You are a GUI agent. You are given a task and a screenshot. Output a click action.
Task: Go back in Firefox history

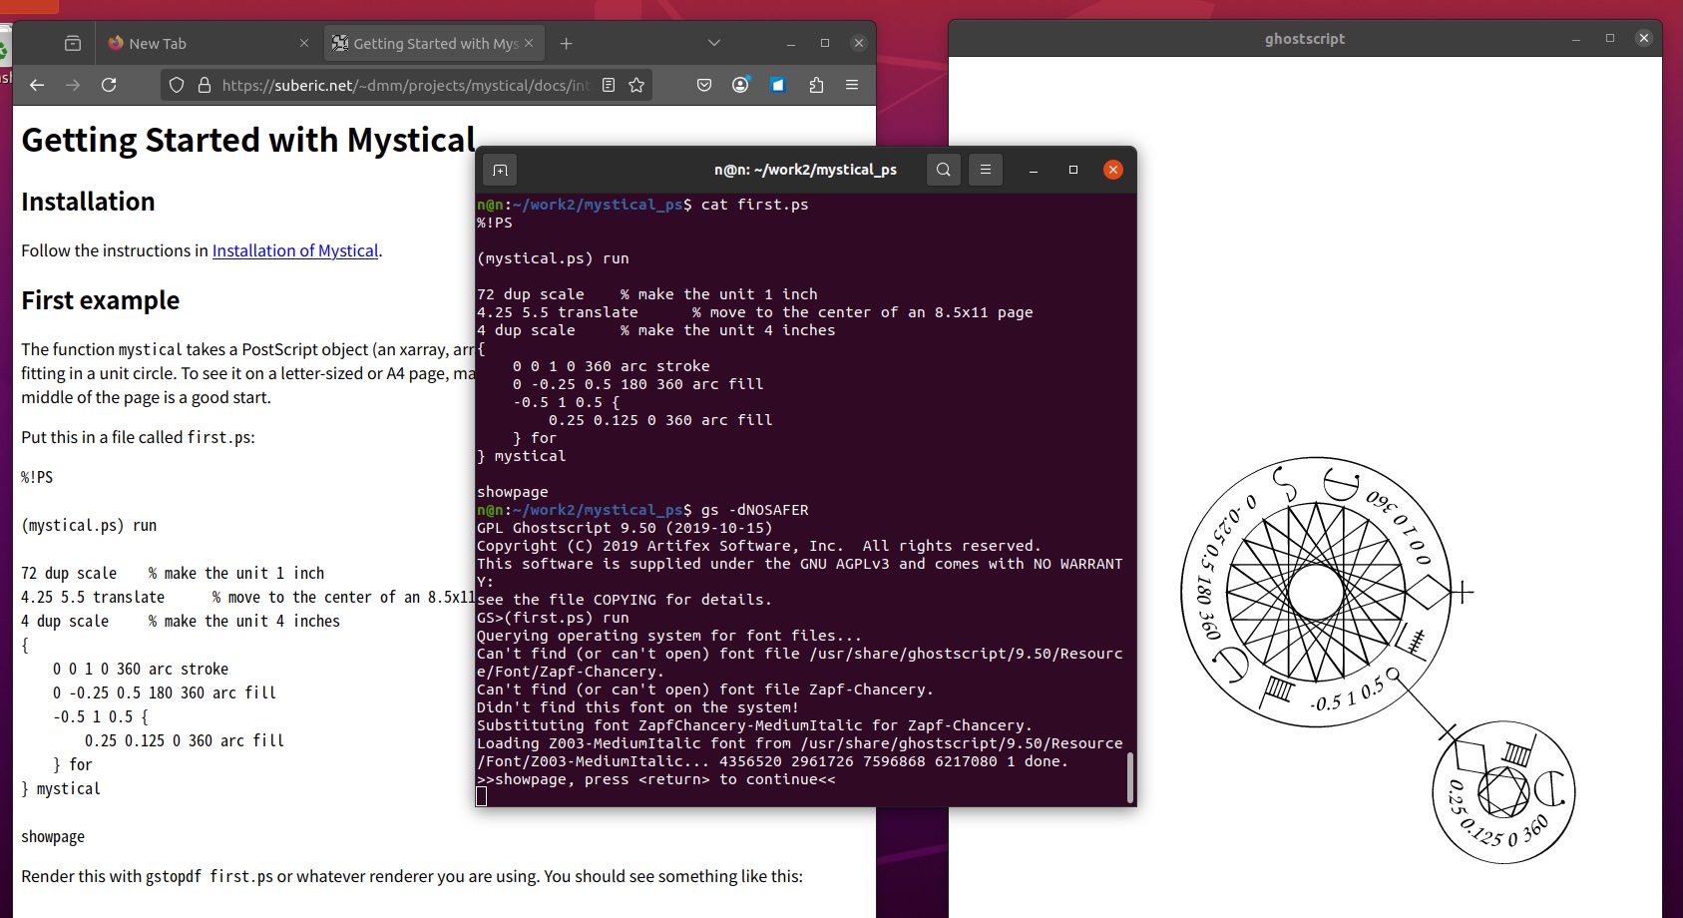(37, 86)
